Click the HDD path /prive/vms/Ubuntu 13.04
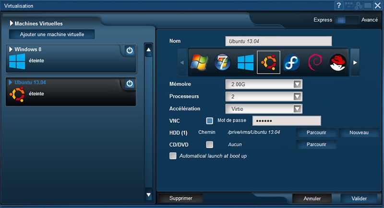This screenshot has width=384, height=208. tap(254, 132)
